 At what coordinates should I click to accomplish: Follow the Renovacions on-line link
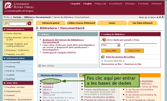pos(112,64)
